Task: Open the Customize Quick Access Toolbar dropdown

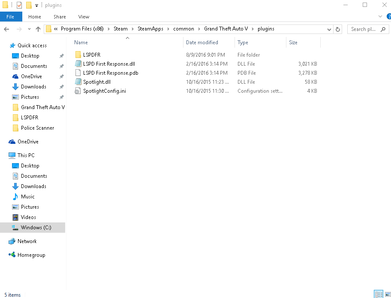Action: pos(36,5)
